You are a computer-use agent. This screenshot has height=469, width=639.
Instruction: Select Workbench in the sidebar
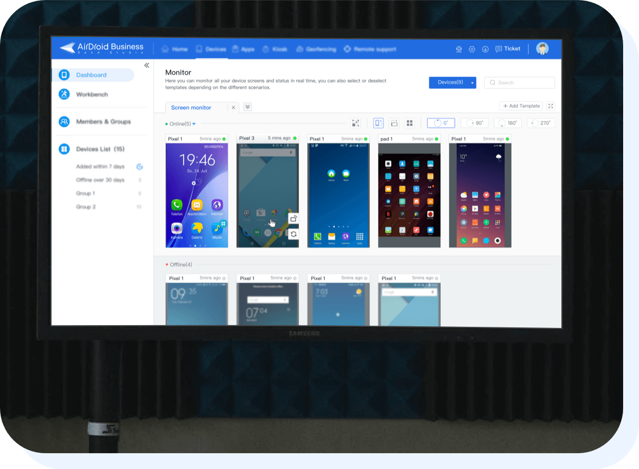[x=92, y=95]
